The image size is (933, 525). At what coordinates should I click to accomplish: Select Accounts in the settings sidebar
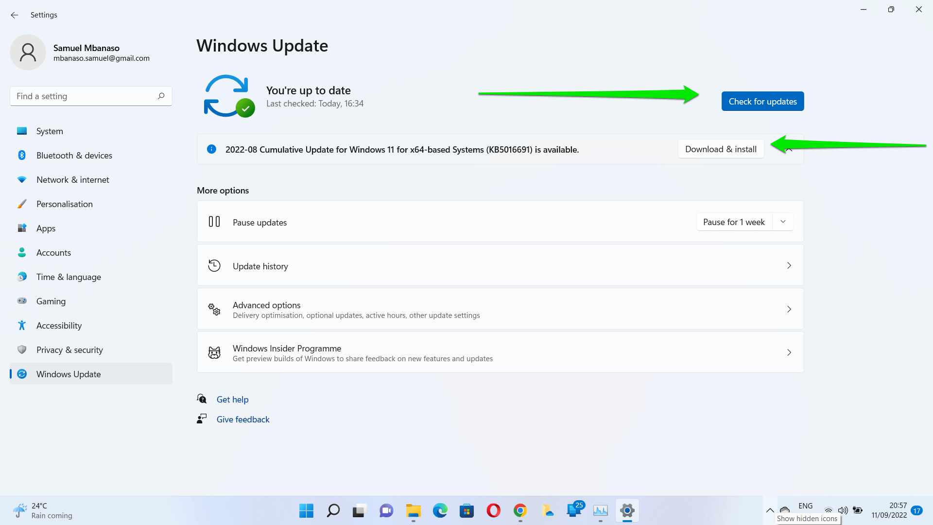[53, 252]
